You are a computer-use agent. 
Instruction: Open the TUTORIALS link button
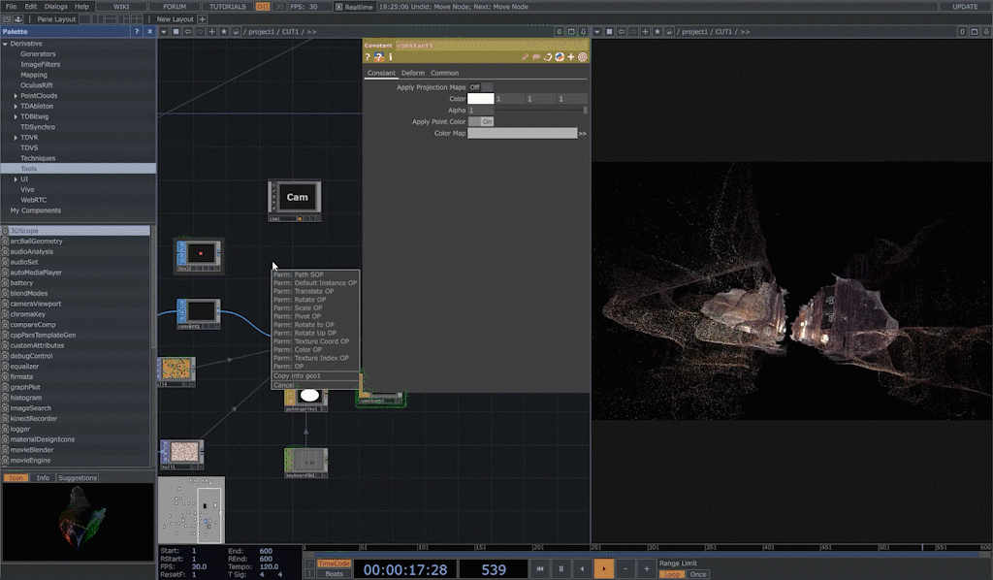coord(228,7)
